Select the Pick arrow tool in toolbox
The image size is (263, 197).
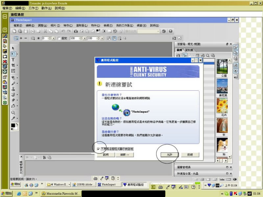(13, 48)
